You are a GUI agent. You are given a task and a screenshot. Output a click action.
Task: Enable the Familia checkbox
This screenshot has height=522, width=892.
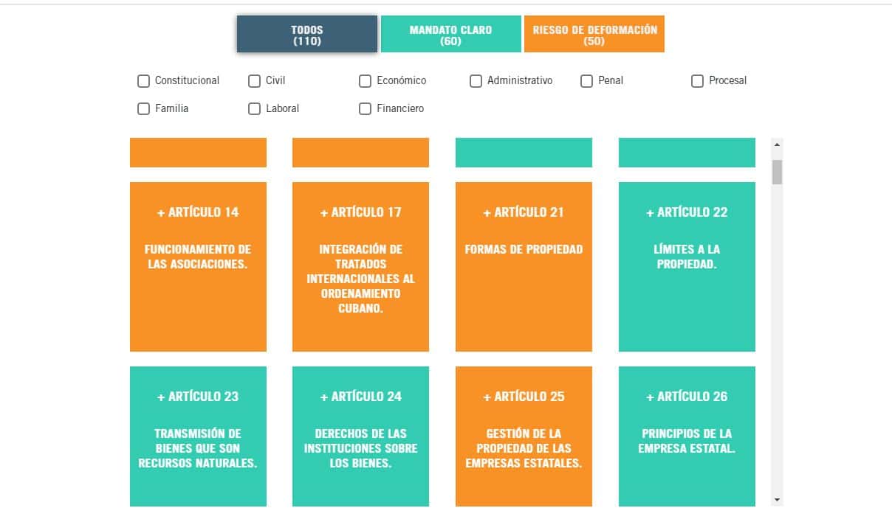click(143, 109)
